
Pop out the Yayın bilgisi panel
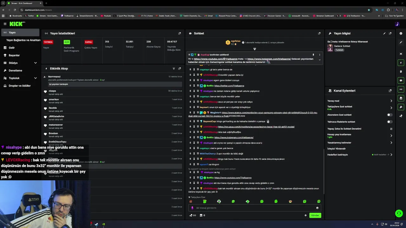point(390,33)
